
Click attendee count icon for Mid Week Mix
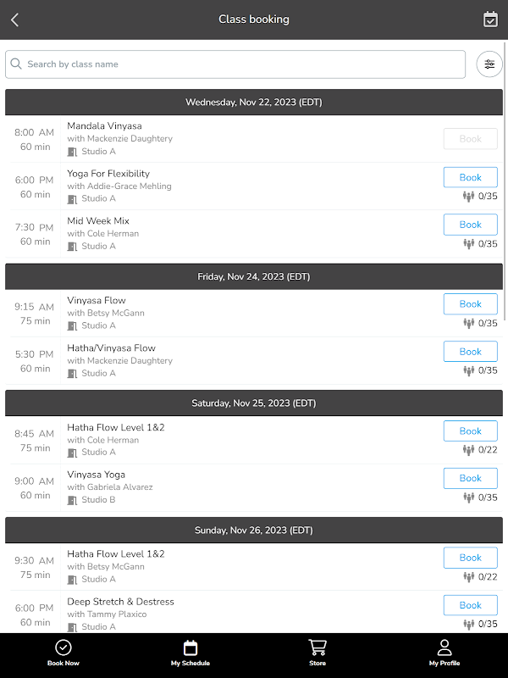pyautogui.click(x=468, y=244)
